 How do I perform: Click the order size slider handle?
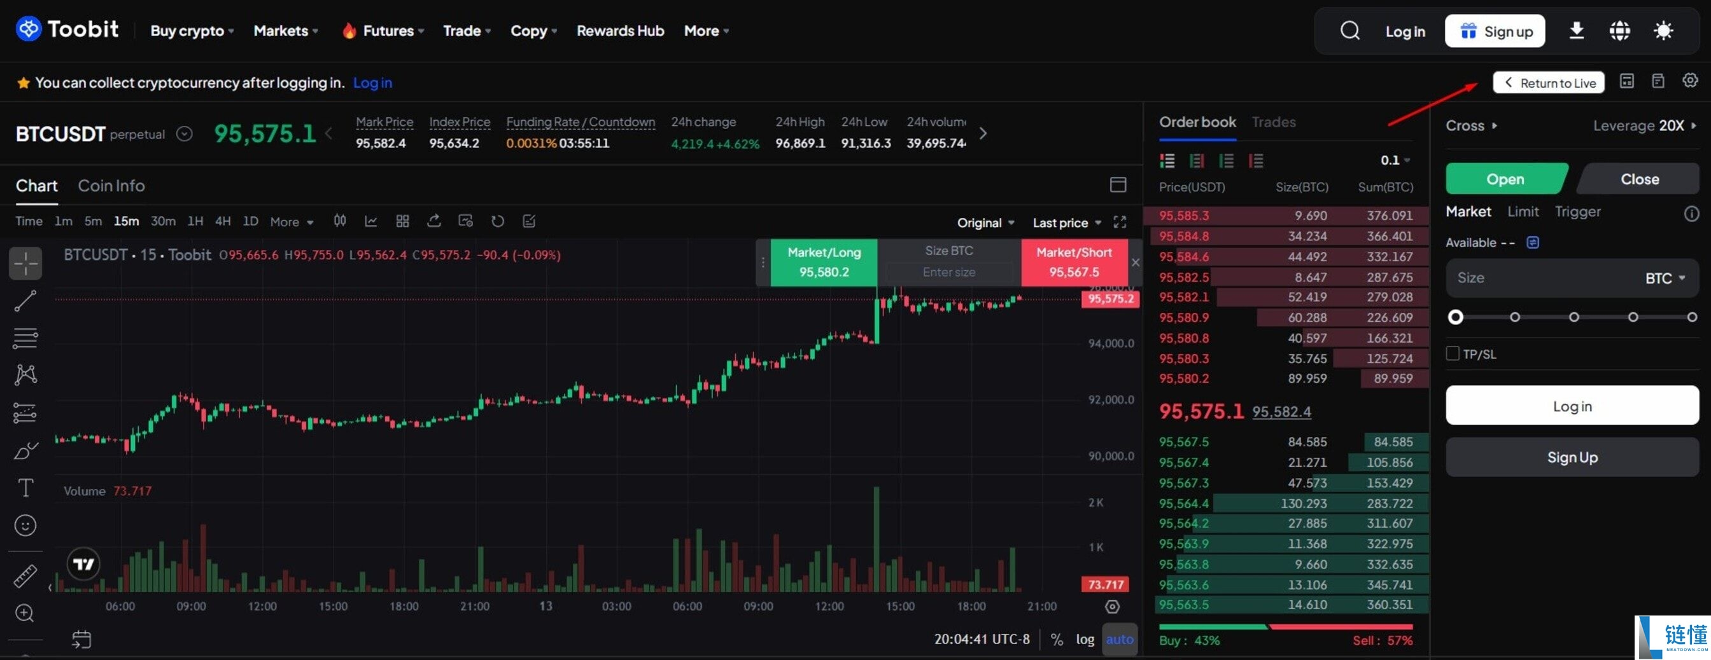1455,317
